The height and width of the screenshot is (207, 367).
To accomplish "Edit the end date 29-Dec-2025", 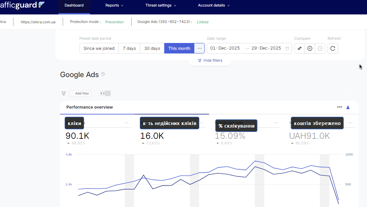I will (266, 48).
